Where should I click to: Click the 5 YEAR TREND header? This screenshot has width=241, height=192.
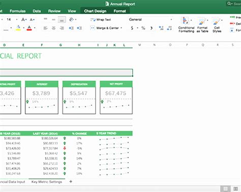106,133
